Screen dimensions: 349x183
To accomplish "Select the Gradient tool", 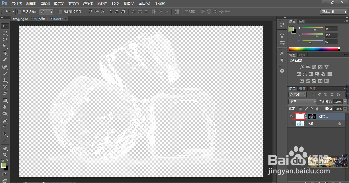I will click(5, 100).
